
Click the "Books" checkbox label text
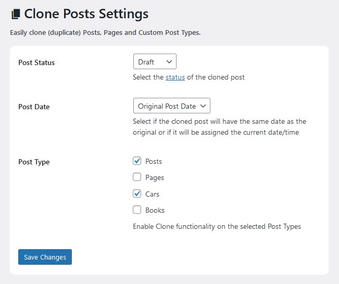155,211
